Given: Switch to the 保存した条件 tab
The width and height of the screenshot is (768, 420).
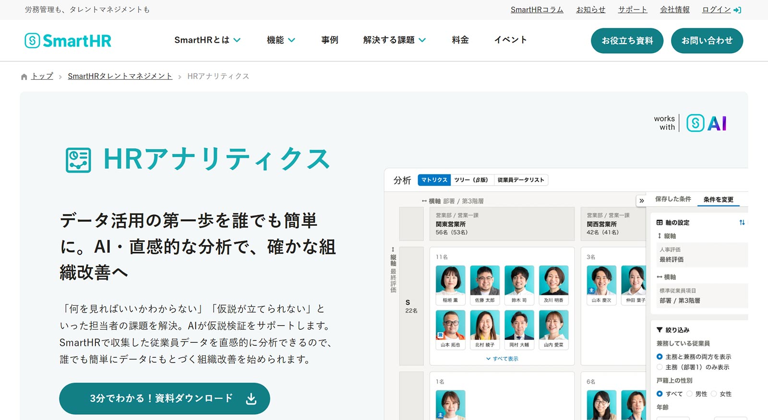Looking at the screenshot, I should [673, 199].
